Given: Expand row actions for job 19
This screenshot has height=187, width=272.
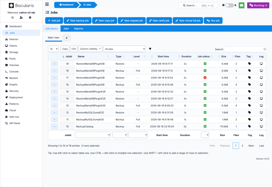Looking at the screenshot, I should pos(54,64).
